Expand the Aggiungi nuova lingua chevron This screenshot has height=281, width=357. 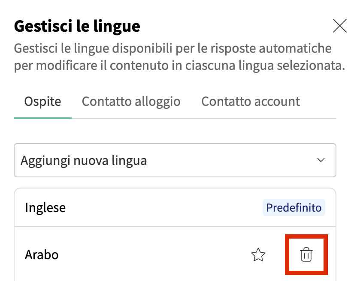pos(321,160)
